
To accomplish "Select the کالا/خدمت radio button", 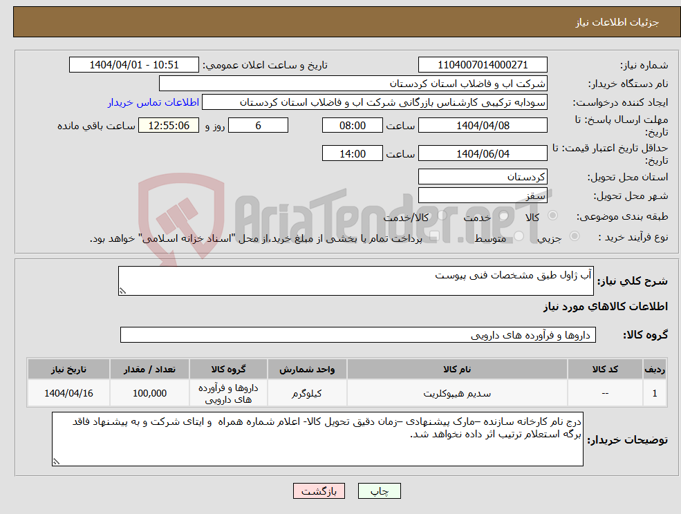I will pos(442,216).
